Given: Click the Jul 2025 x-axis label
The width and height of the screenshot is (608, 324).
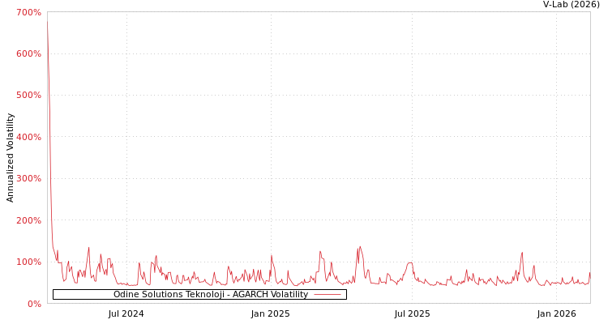Looking at the screenshot, I should pos(412,314).
